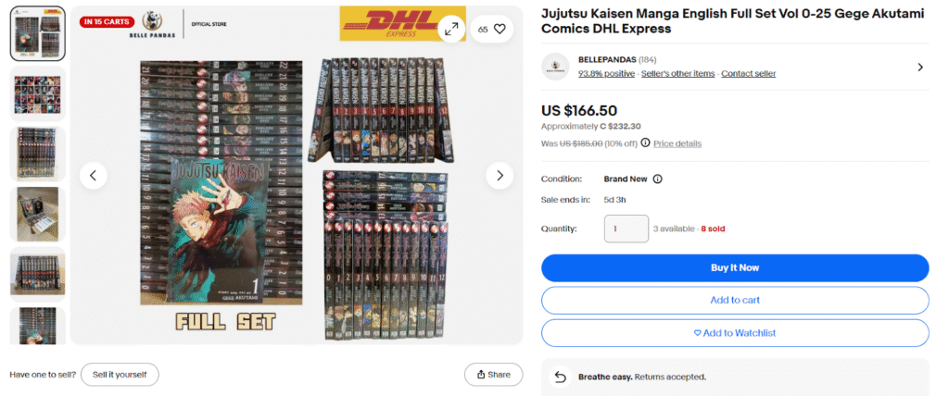
Task: Click the BELLEPANDAS seller avatar
Action: pos(555,68)
